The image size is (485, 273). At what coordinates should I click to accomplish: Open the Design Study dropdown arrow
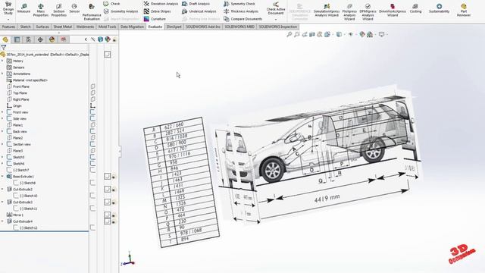tap(8, 19)
